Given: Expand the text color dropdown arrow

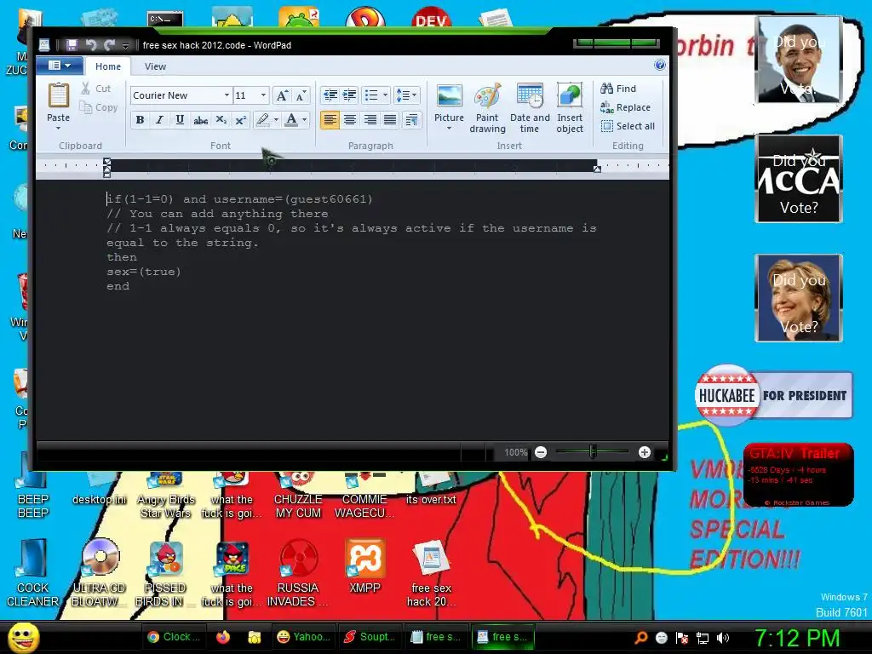Looking at the screenshot, I should (x=304, y=119).
